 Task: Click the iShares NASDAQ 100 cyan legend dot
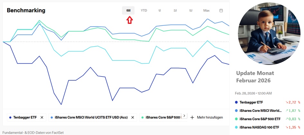(236, 128)
